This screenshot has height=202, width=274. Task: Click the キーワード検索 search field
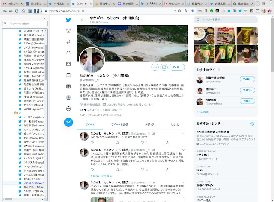coord(226,20)
